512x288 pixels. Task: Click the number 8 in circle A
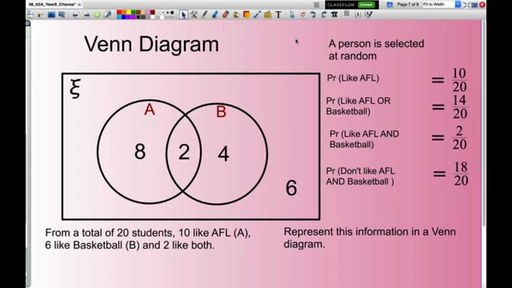tap(140, 152)
